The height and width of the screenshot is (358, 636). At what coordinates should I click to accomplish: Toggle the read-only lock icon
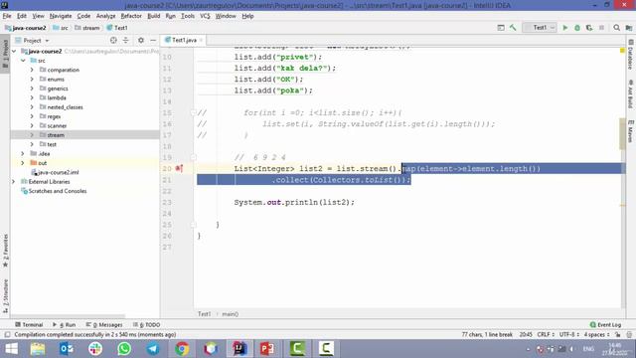617,334
